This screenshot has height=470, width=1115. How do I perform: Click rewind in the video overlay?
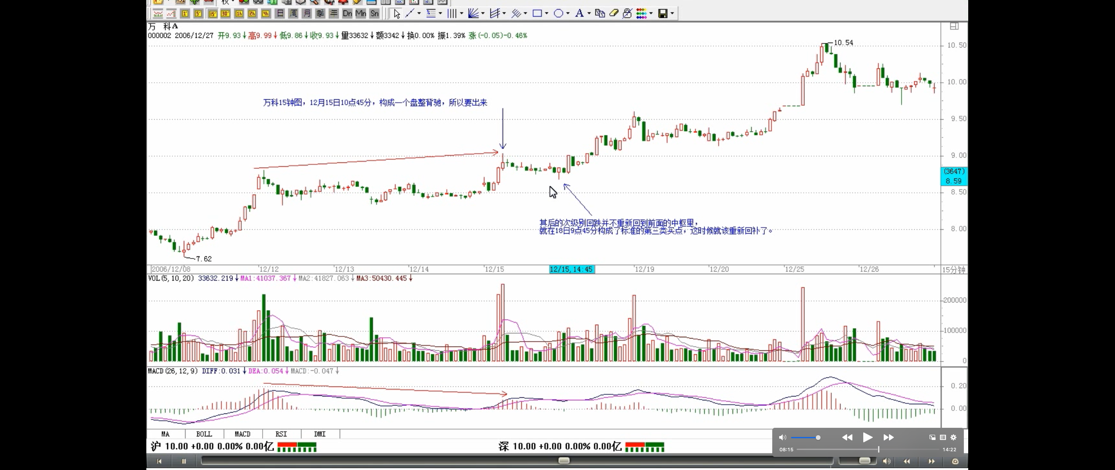(x=847, y=437)
